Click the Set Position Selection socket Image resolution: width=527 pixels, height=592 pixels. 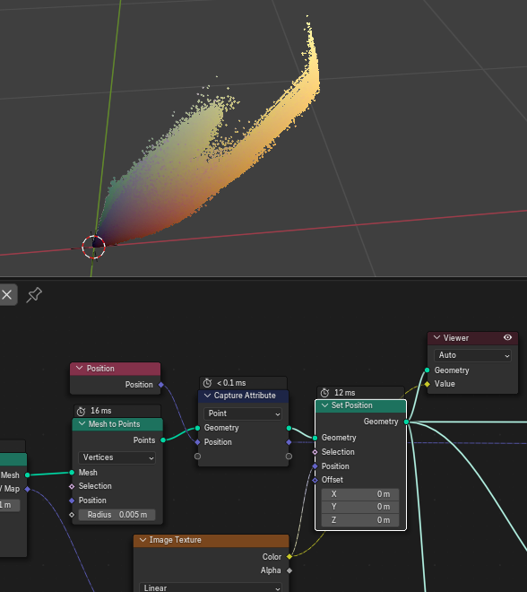coord(315,452)
